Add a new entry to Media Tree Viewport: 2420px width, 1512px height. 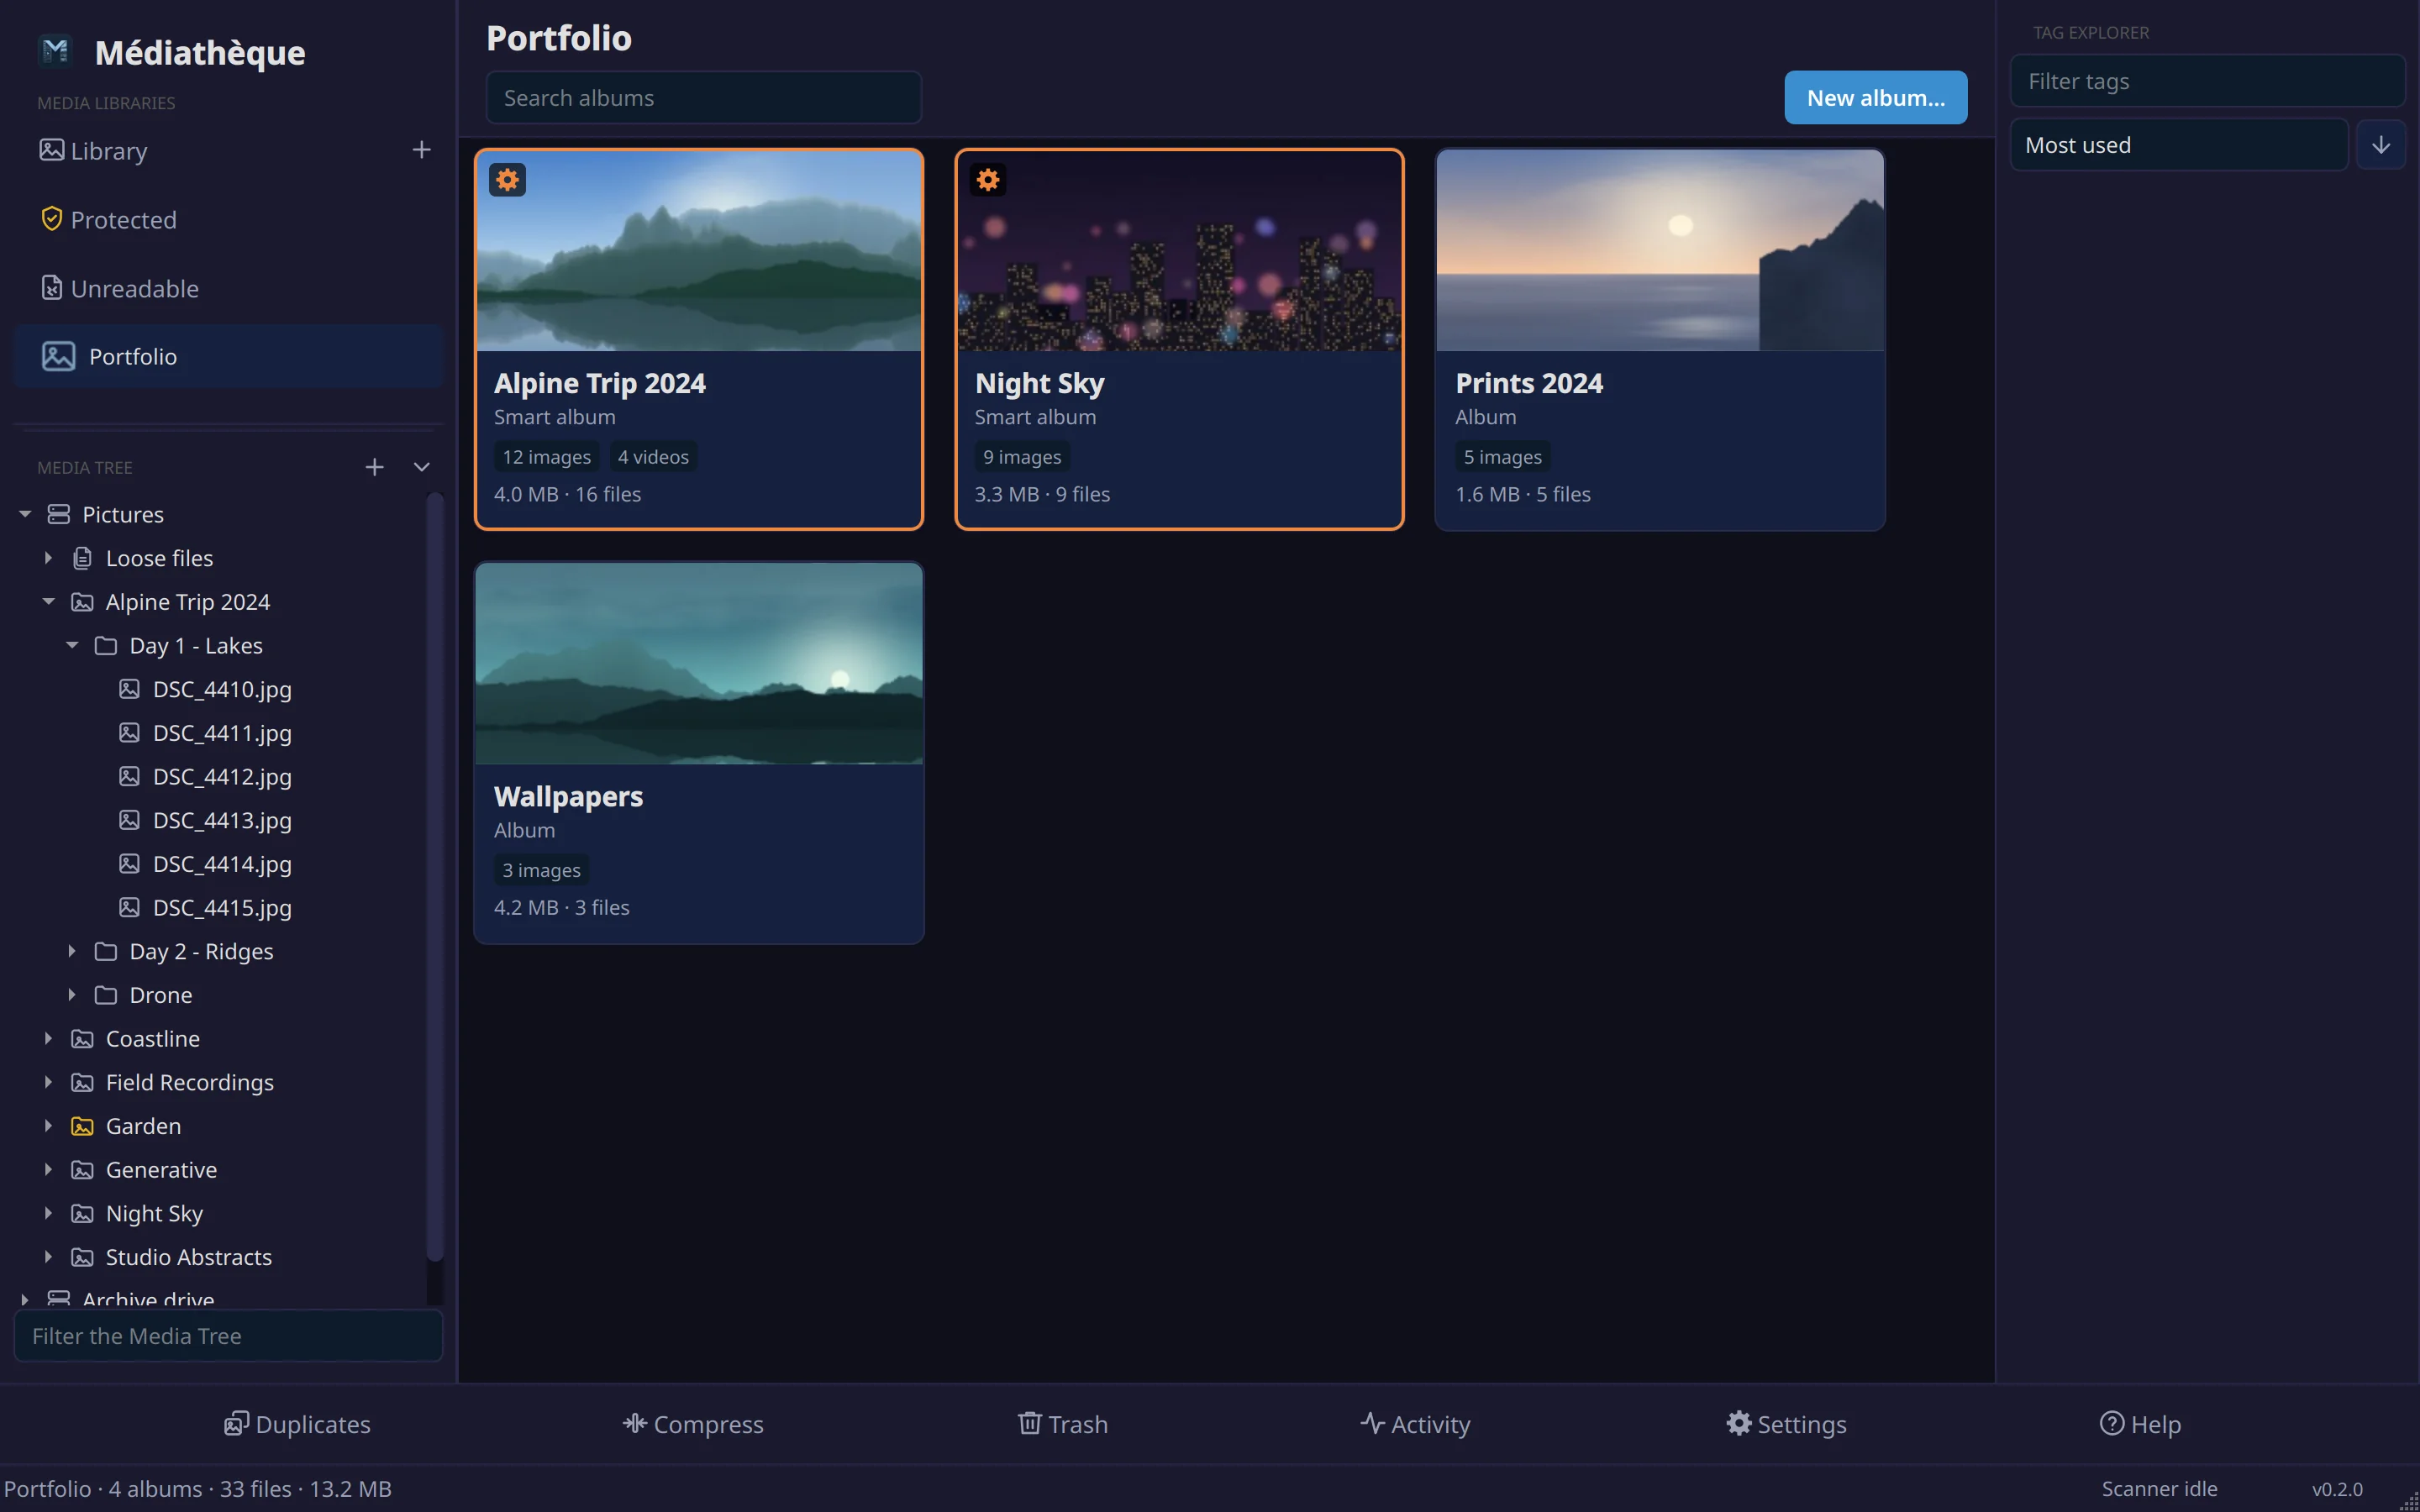pos(374,467)
